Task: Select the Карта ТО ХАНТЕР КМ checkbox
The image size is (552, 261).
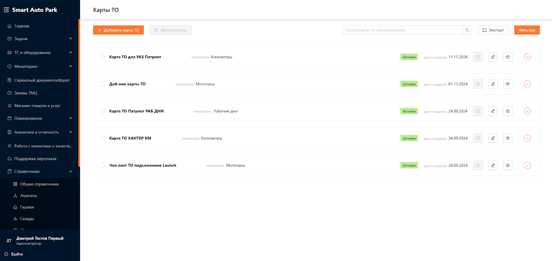Action: click(x=102, y=138)
